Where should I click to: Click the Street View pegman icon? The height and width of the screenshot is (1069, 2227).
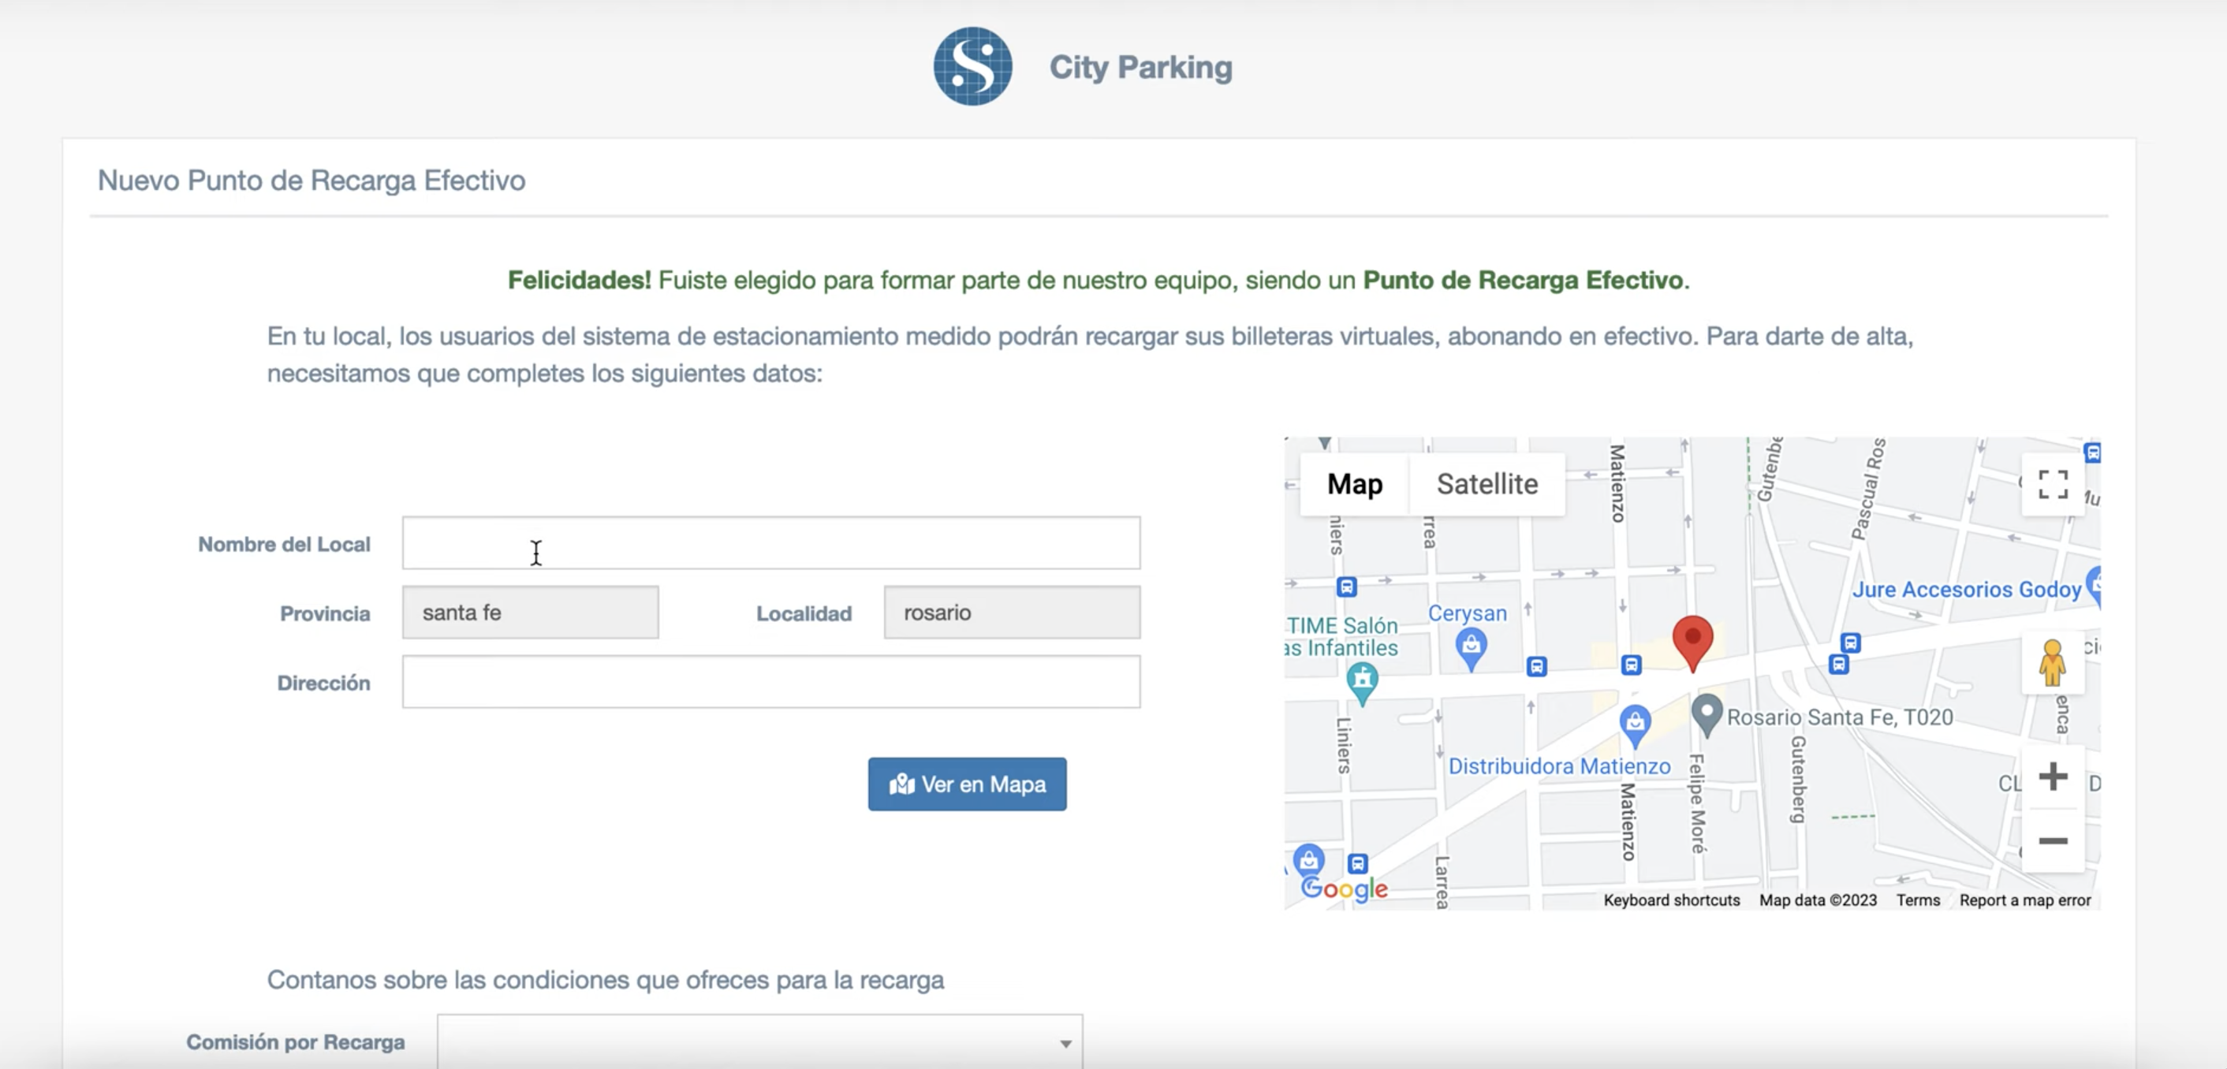coord(2051,663)
